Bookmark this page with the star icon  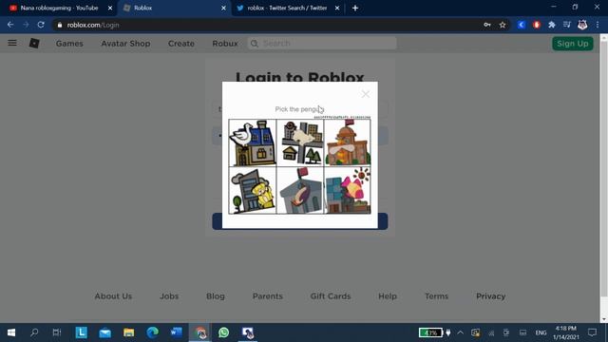pyautogui.click(x=503, y=25)
